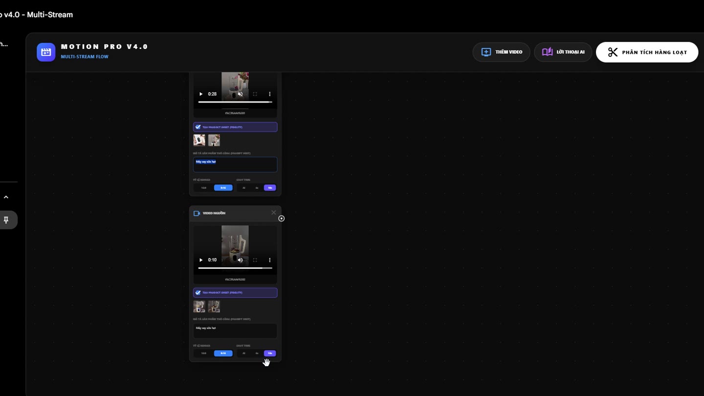Unmute the 0:28 video
The height and width of the screenshot is (396, 704).
pyautogui.click(x=240, y=94)
